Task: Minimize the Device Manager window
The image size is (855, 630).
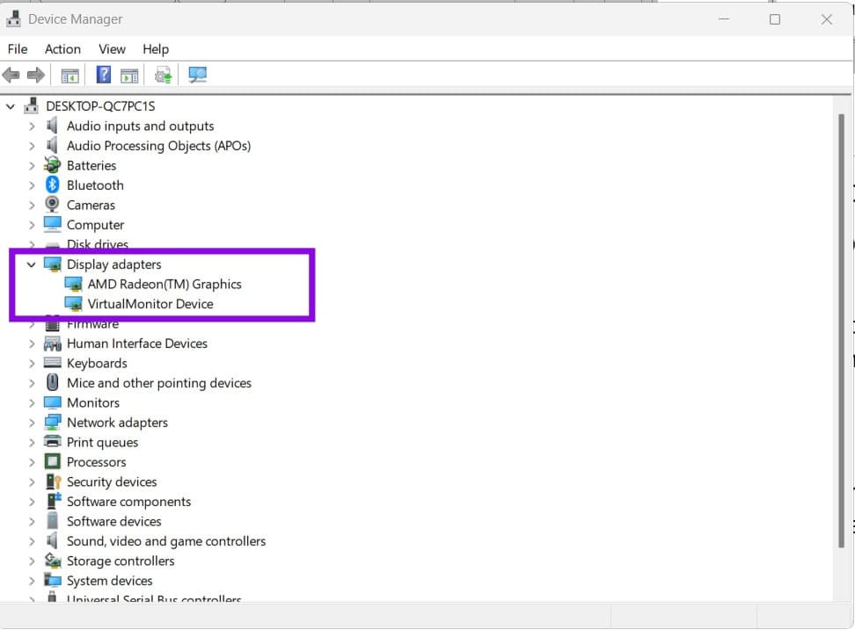Action: point(724,19)
